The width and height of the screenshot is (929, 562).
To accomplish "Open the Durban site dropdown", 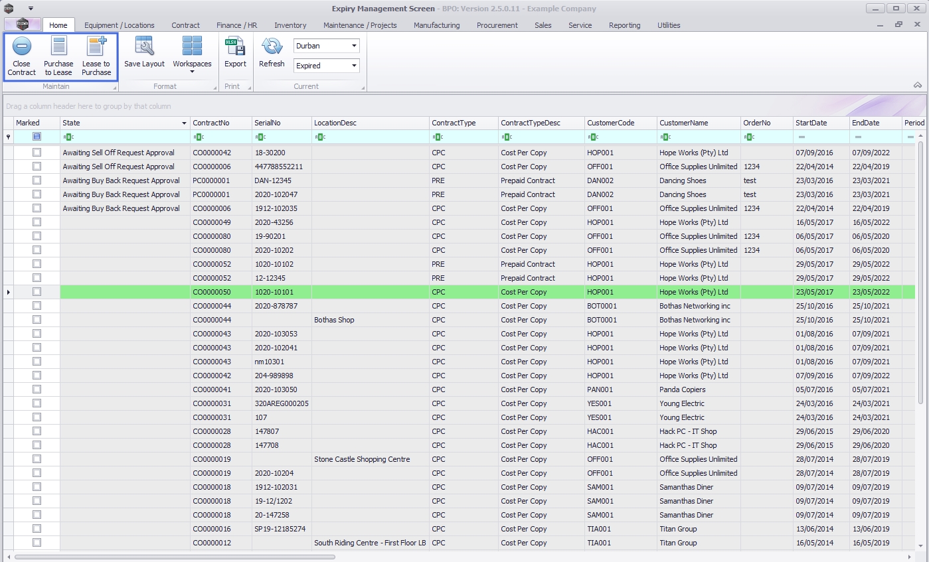I will [x=354, y=46].
